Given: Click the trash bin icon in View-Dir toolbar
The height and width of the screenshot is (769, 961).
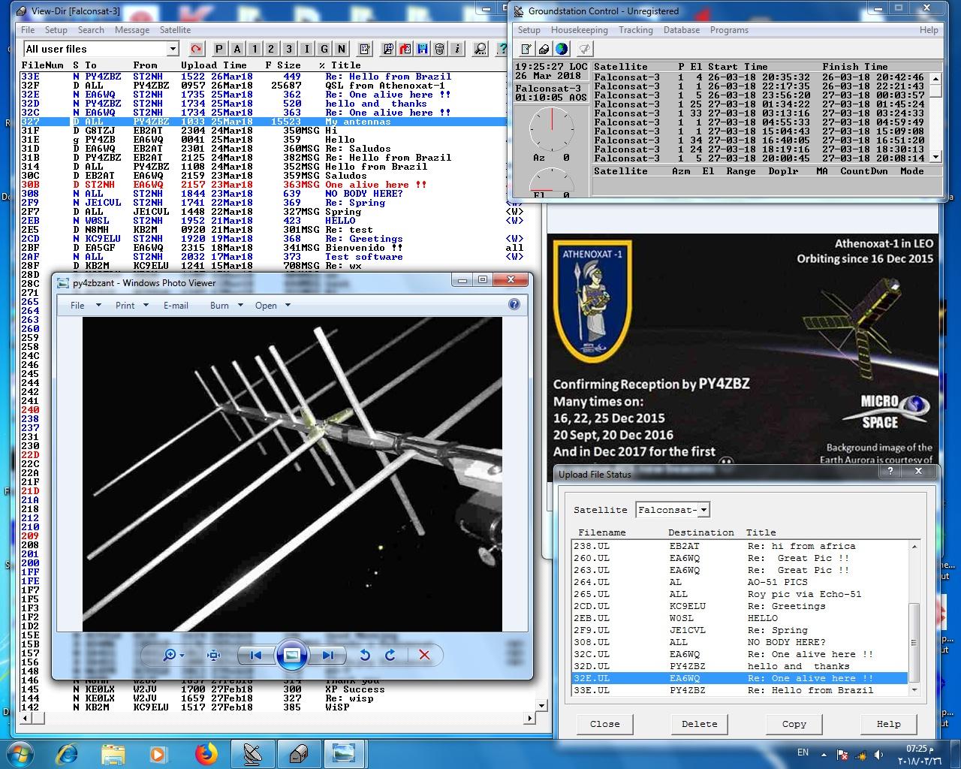Looking at the screenshot, I should (x=439, y=50).
